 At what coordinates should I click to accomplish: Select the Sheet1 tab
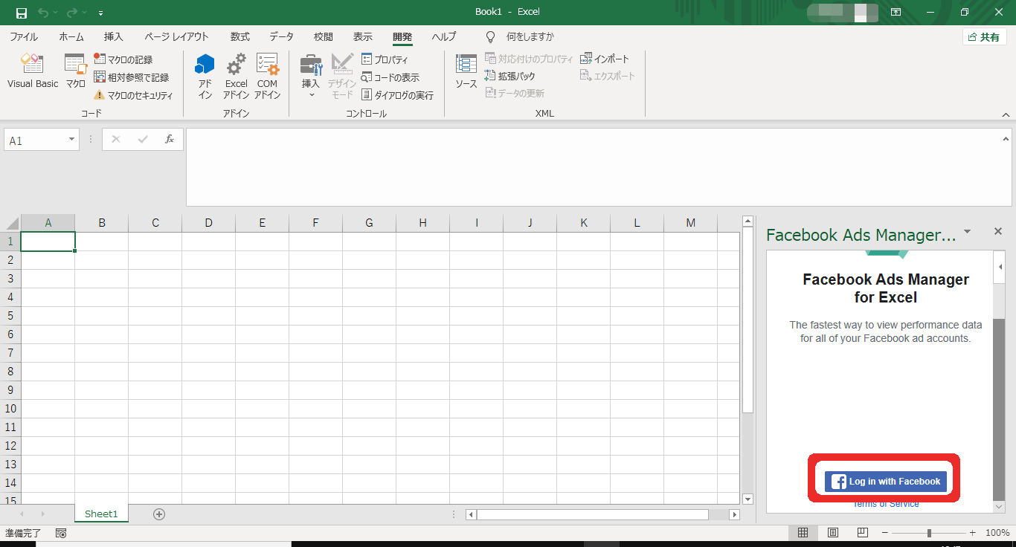101,514
